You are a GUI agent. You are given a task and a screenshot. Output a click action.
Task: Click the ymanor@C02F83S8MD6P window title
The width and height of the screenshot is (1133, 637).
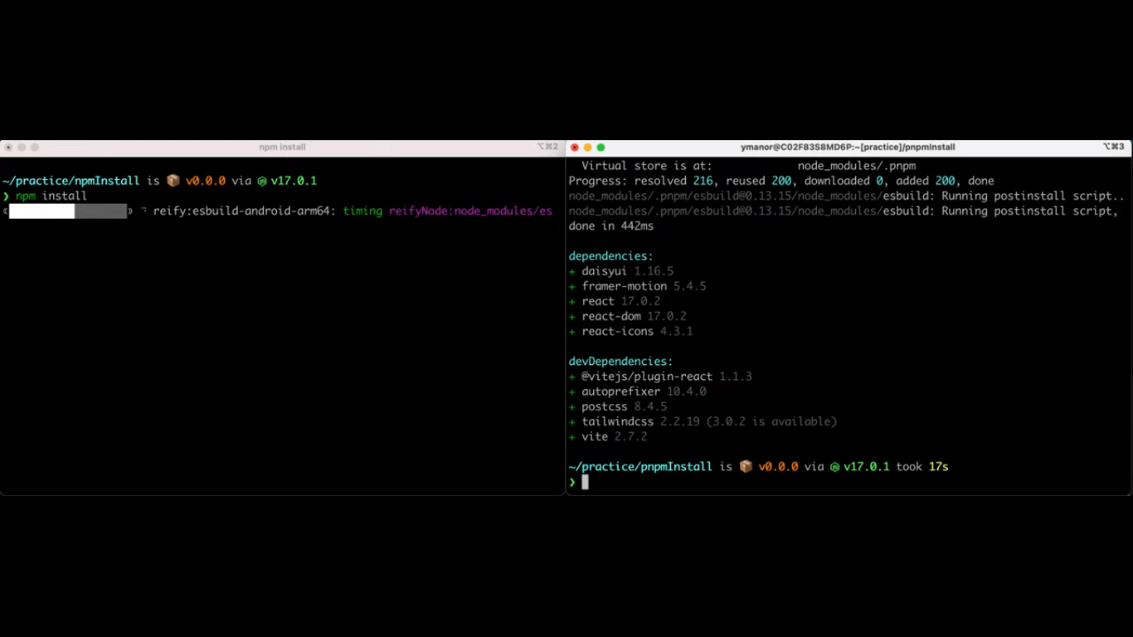point(848,148)
